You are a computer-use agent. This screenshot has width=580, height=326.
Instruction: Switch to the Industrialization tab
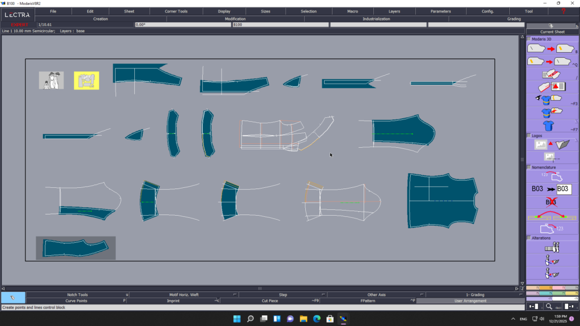pyautogui.click(x=376, y=19)
